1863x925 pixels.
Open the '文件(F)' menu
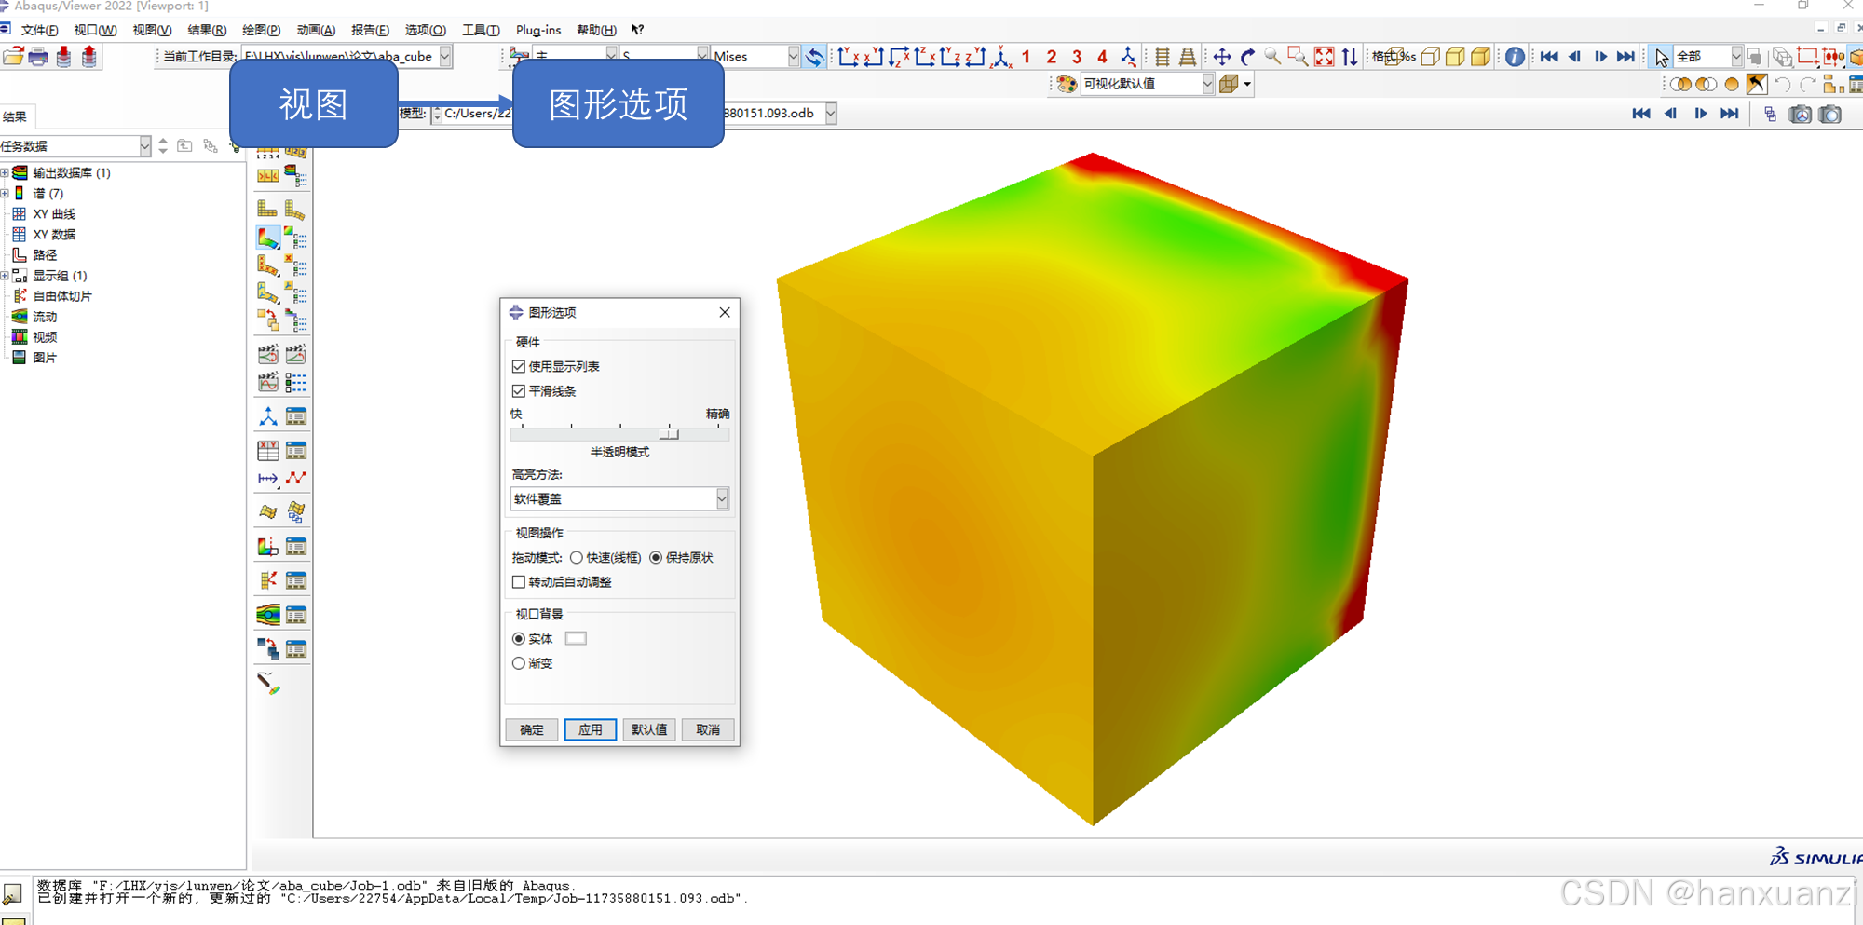(x=39, y=30)
